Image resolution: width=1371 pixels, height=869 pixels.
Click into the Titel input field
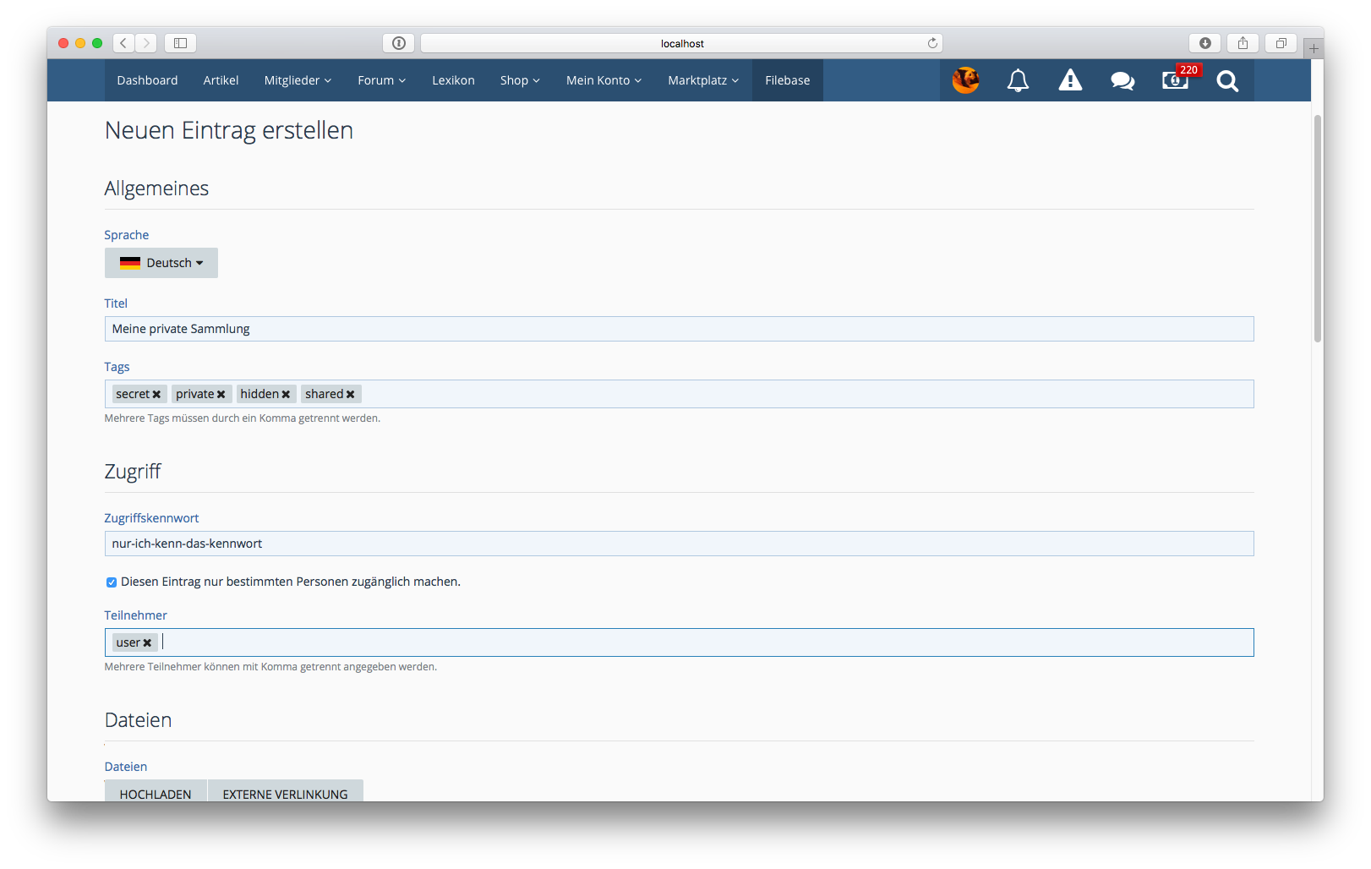pos(679,329)
